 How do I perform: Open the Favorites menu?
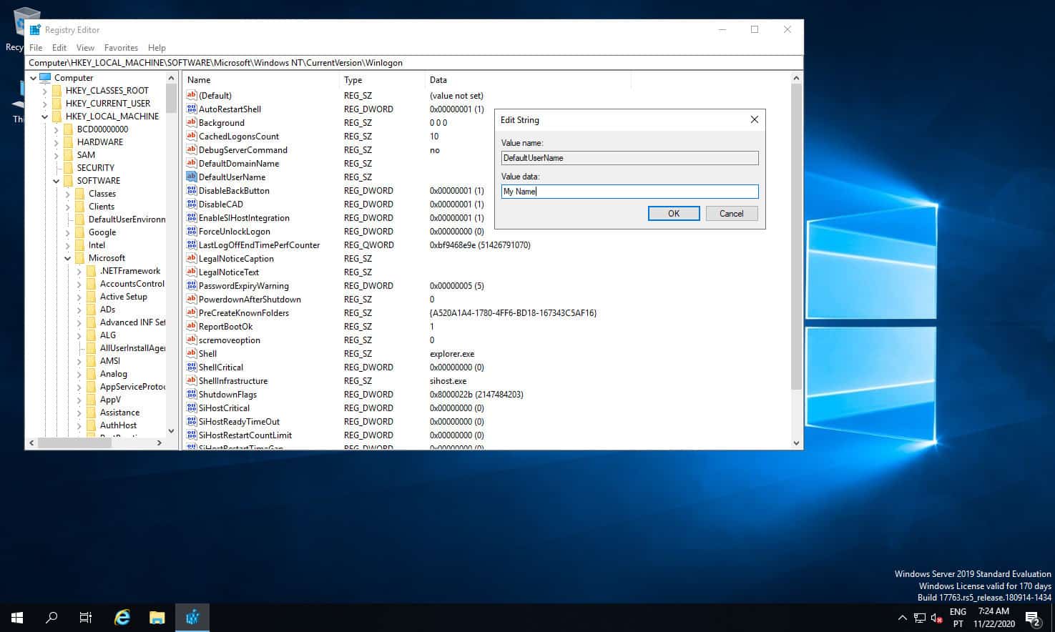click(121, 47)
